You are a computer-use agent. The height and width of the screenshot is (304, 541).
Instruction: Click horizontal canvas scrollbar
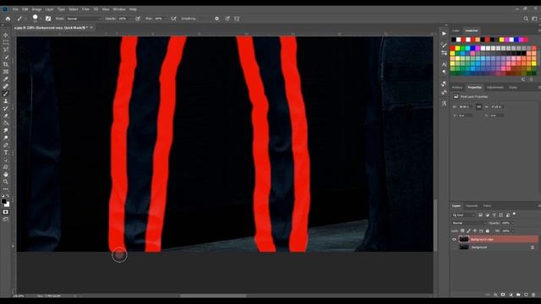point(213,296)
